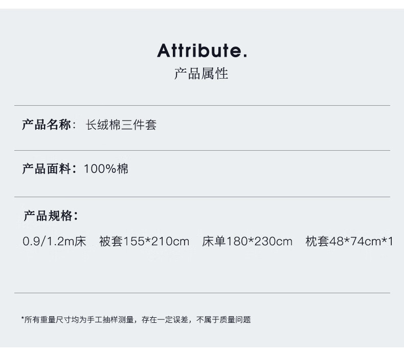Click the divider line above the footnote

point(202,293)
